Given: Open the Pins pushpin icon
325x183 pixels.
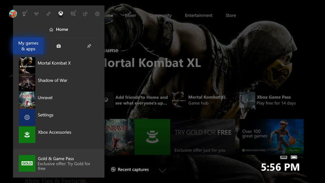Looking at the screenshot, I should point(89,46).
